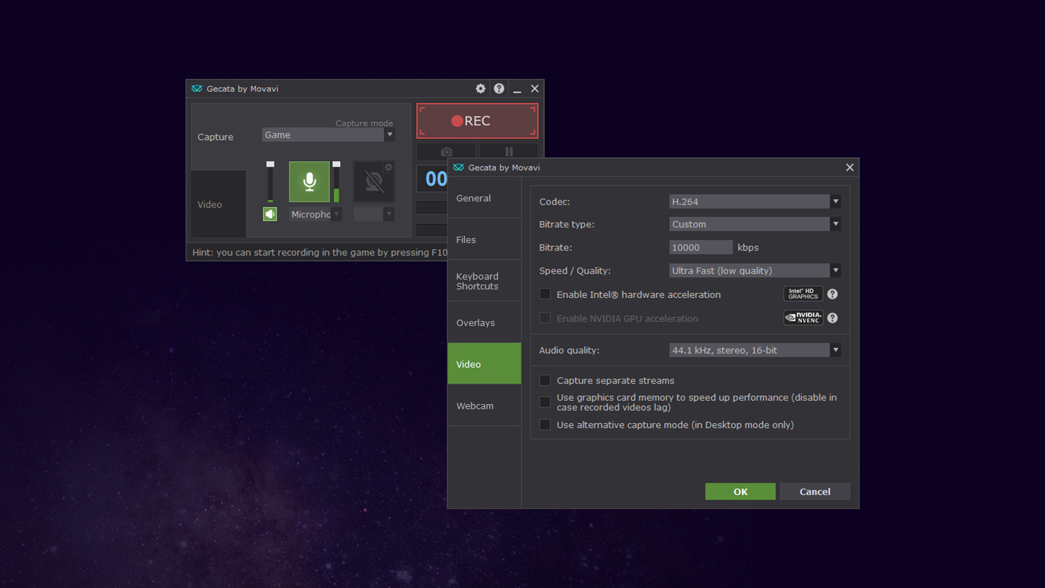This screenshot has width=1045, height=588.
Task: Enable Intel hardware acceleration checkbox
Action: (545, 294)
